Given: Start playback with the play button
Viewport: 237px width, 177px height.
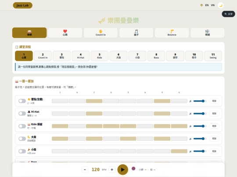Looking at the screenshot, I should pyautogui.click(x=123, y=170).
